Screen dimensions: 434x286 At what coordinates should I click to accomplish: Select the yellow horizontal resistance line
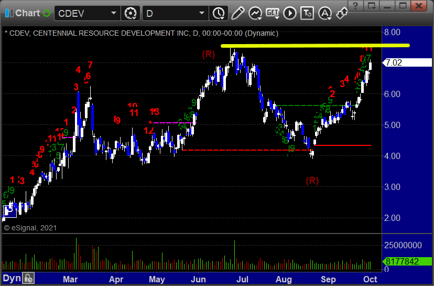(315, 46)
